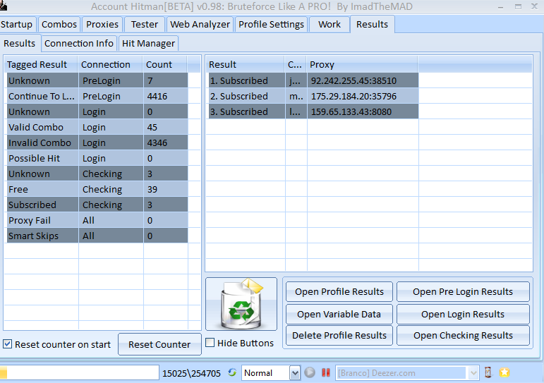Image resolution: width=544 pixels, height=383 pixels.
Task: Click the red pause button in status bar
Action: tap(326, 372)
